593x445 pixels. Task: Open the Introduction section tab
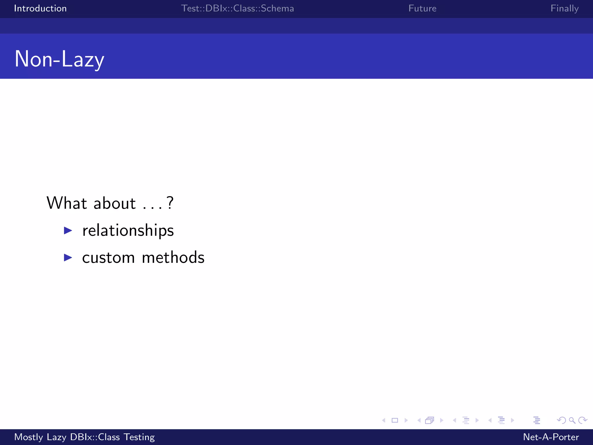point(40,8)
